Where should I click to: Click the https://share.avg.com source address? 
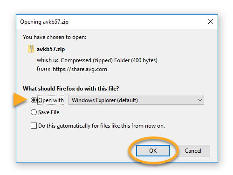tap(80, 69)
